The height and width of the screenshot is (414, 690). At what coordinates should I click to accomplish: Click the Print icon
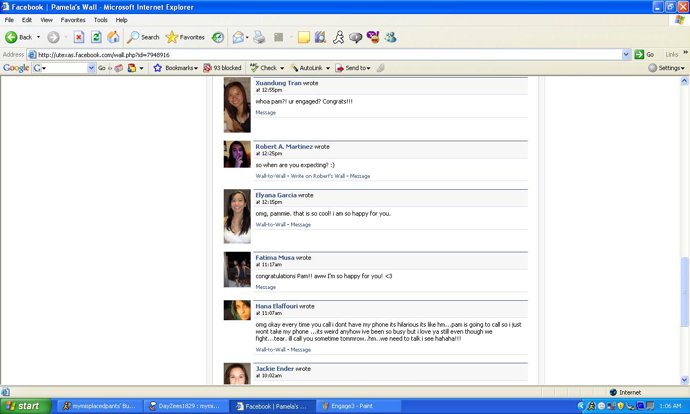pos(259,37)
